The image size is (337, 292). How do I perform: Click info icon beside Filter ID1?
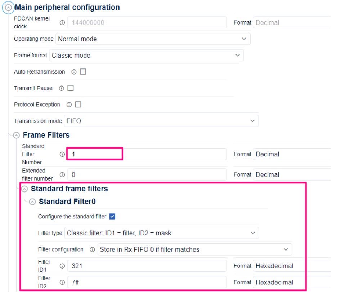[62, 266]
